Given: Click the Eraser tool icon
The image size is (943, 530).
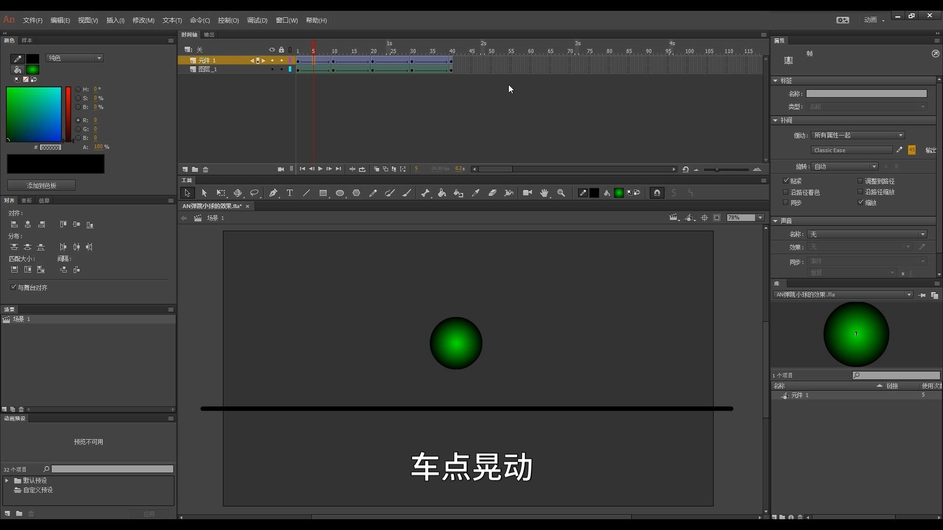Looking at the screenshot, I should pyautogui.click(x=493, y=192).
